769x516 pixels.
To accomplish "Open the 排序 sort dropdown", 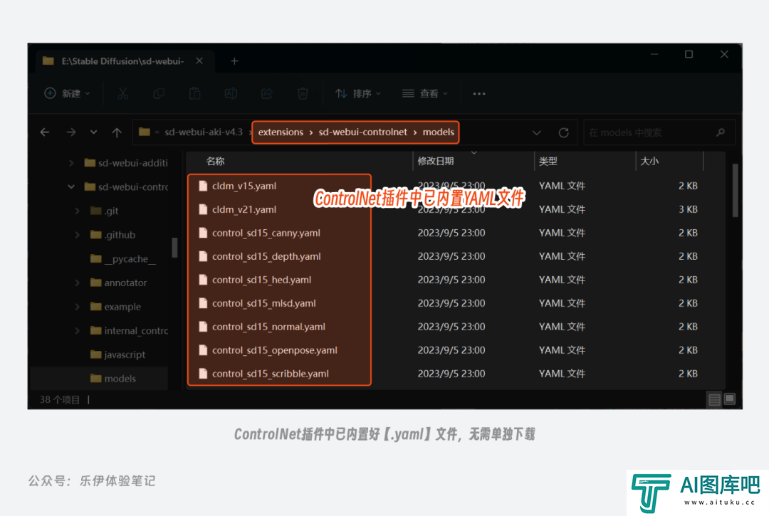I will pyautogui.click(x=358, y=94).
